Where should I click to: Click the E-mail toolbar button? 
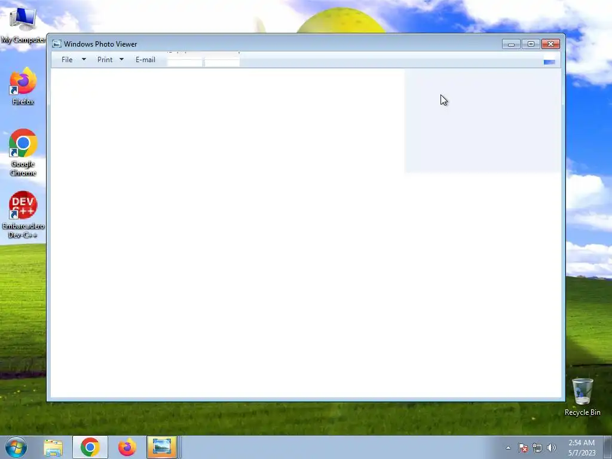coord(145,60)
